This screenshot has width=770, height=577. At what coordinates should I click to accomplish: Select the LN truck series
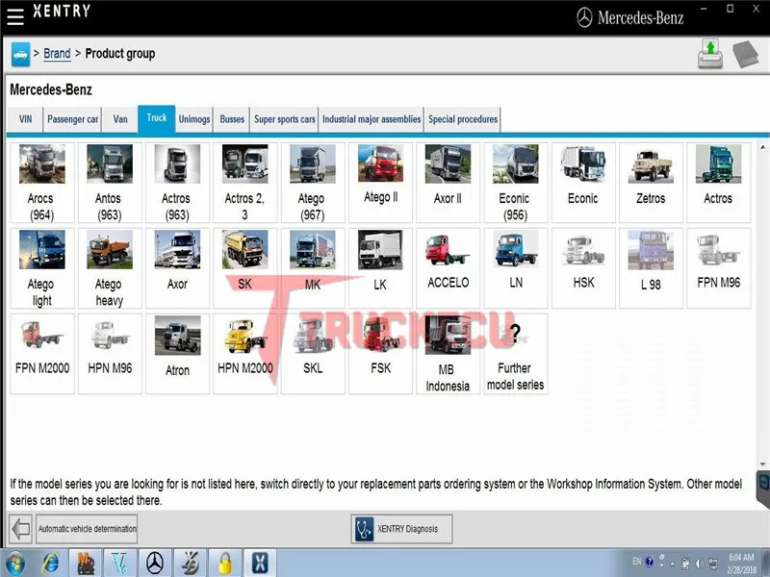coord(515,268)
